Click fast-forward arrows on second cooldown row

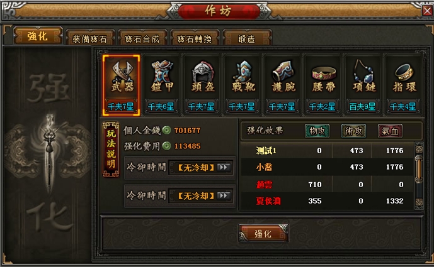click(x=224, y=196)
